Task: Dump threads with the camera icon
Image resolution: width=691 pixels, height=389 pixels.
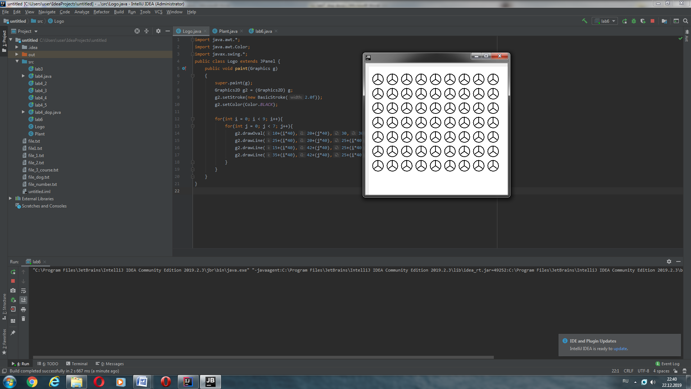Action: [x=13, y=290]
